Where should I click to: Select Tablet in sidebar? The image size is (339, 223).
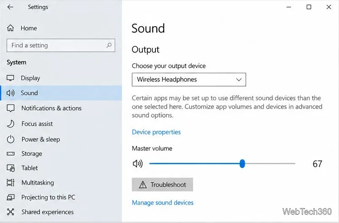point(29,168)
